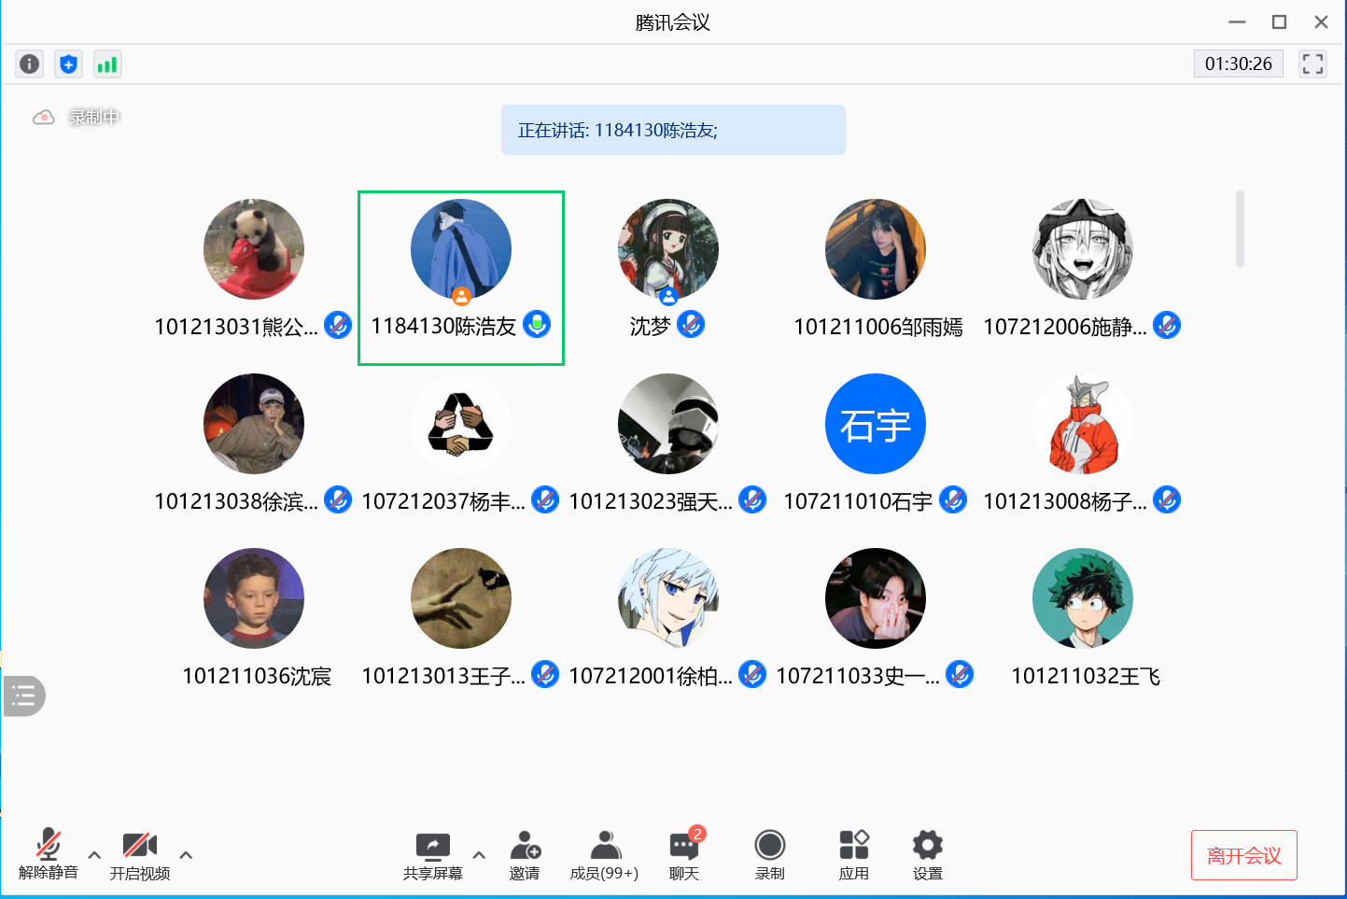
Task: Enter fullscreen mode icon
Action: tap(1312, 63)
